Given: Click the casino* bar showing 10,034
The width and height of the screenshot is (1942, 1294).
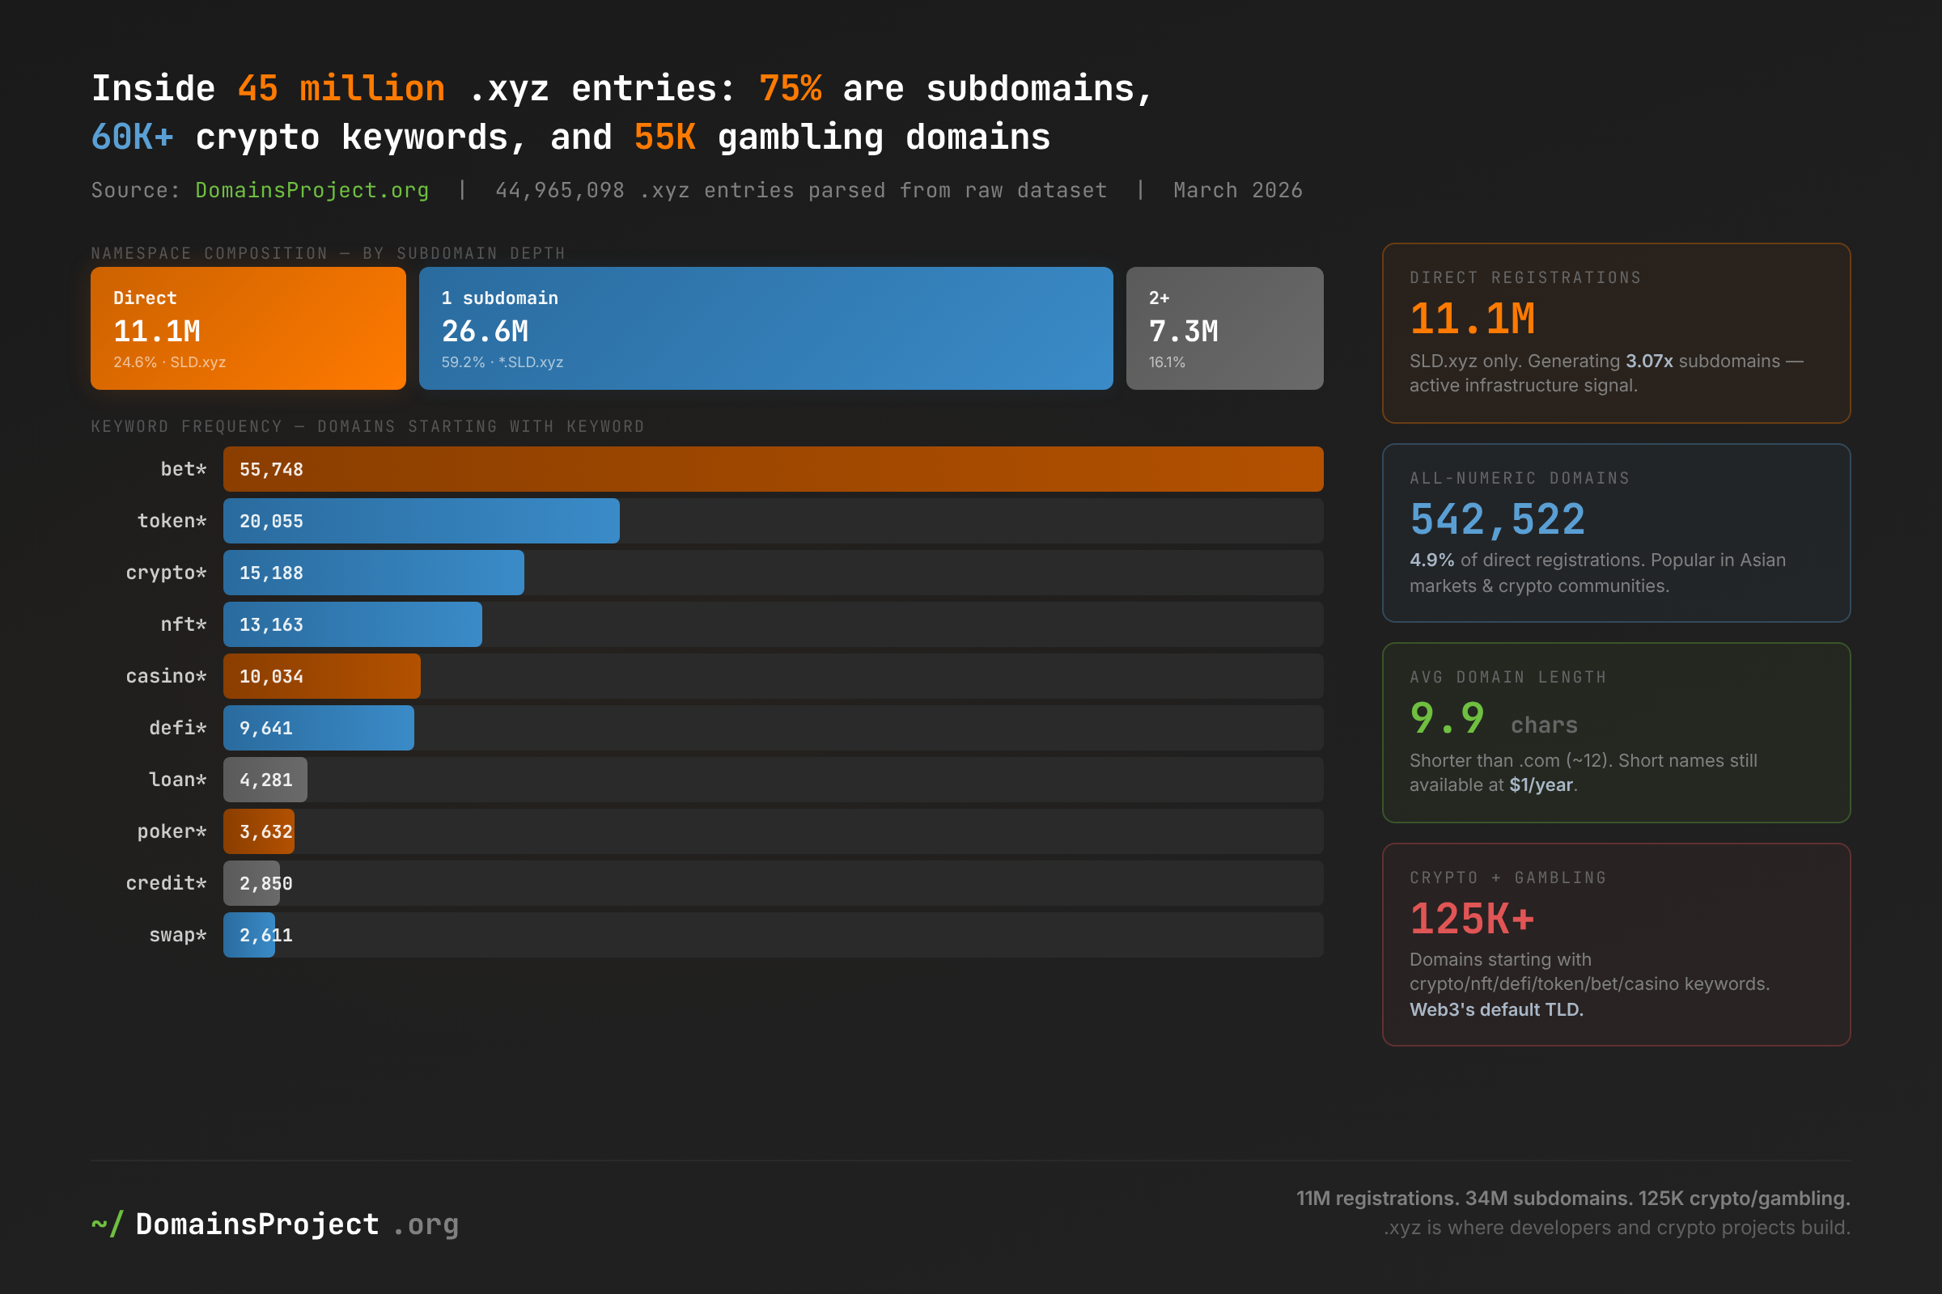Looking at the screenshot, I should 321,676.
